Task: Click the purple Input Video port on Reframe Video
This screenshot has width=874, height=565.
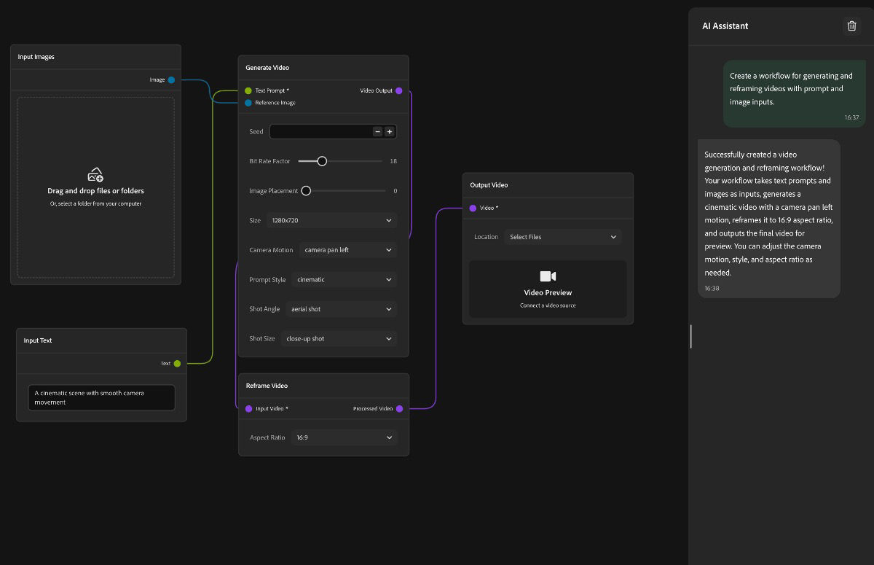Action: coord(248,408)
